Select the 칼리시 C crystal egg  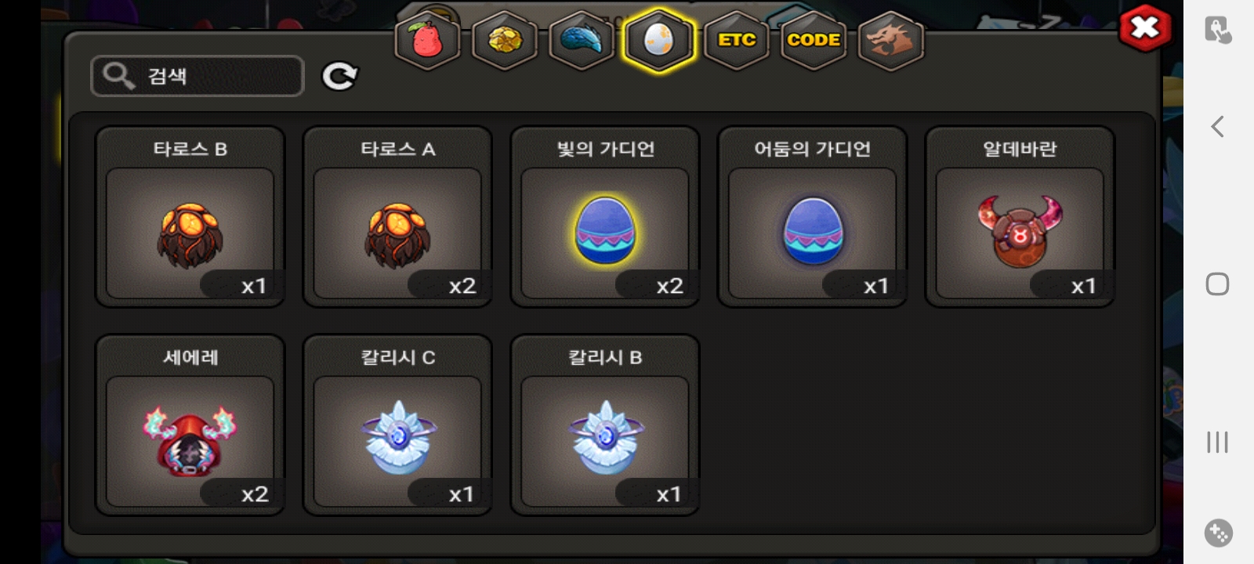click(397, 425)
